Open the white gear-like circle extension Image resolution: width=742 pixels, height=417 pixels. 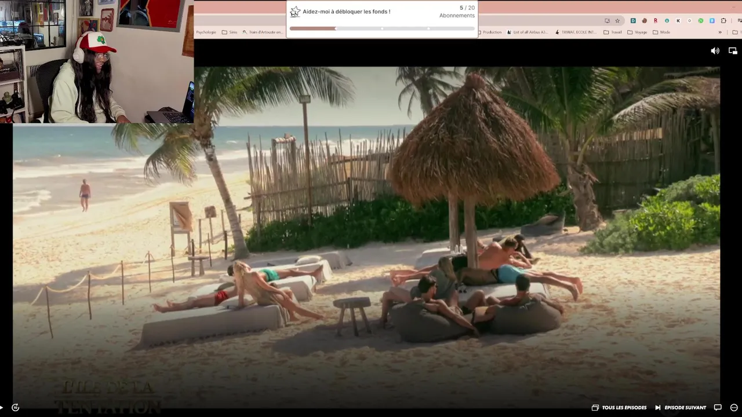point(689,20)
